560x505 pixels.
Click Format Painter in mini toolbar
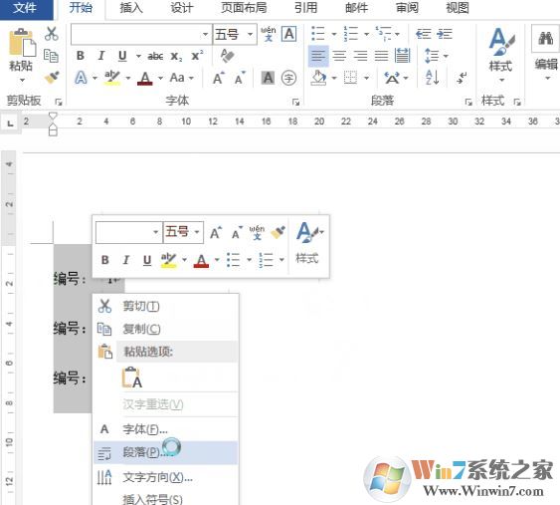(278, 232)
